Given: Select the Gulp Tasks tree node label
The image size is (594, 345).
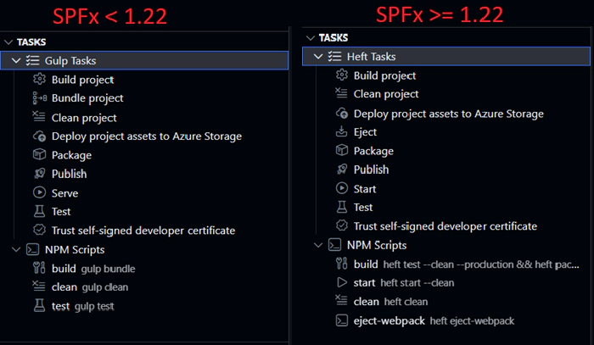Looking at the screenshot, I should [x=70, y=60].
